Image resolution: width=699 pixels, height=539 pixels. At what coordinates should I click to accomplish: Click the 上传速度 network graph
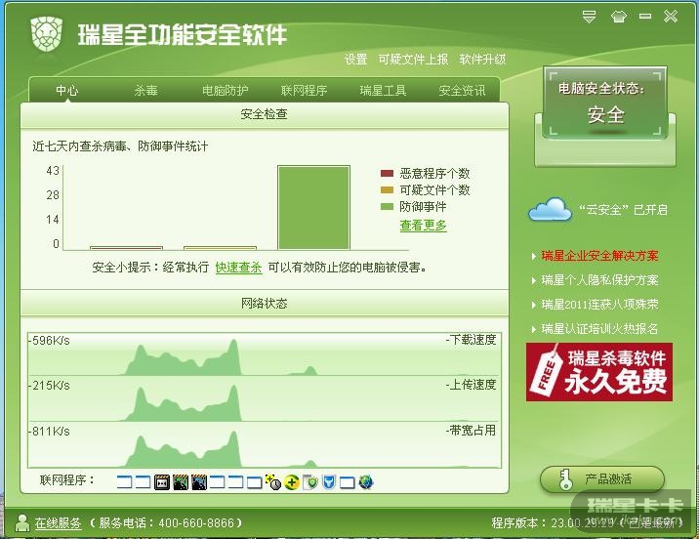click(x=265, y=399)
